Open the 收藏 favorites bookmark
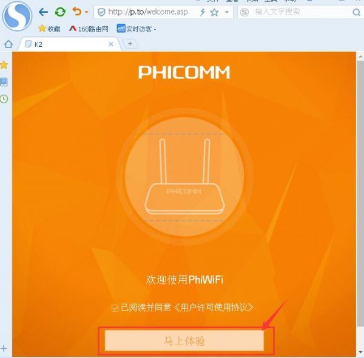This screenshot has height=358, width=364. (49, 29)
